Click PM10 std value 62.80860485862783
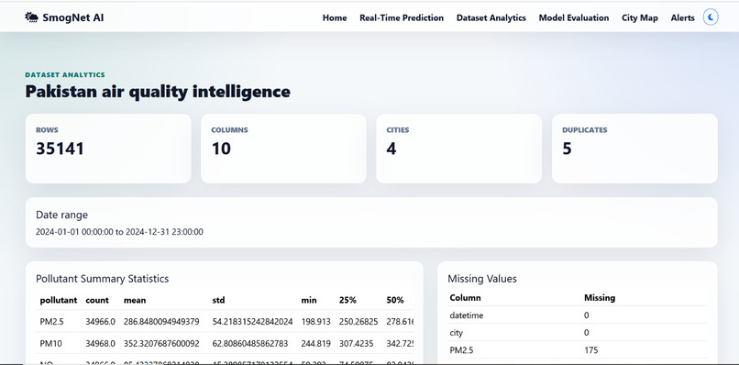 250,344
